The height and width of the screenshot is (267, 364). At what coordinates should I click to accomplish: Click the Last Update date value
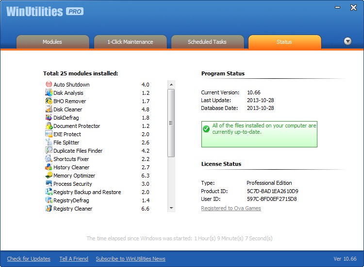click(261, 100)
